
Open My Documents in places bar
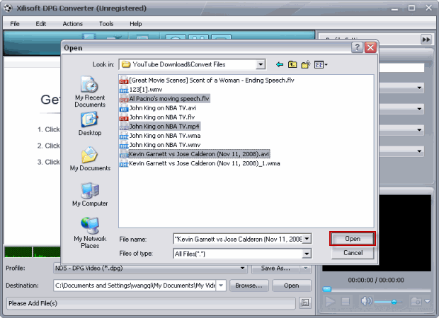pyautogui.click(x=90, y=159)
